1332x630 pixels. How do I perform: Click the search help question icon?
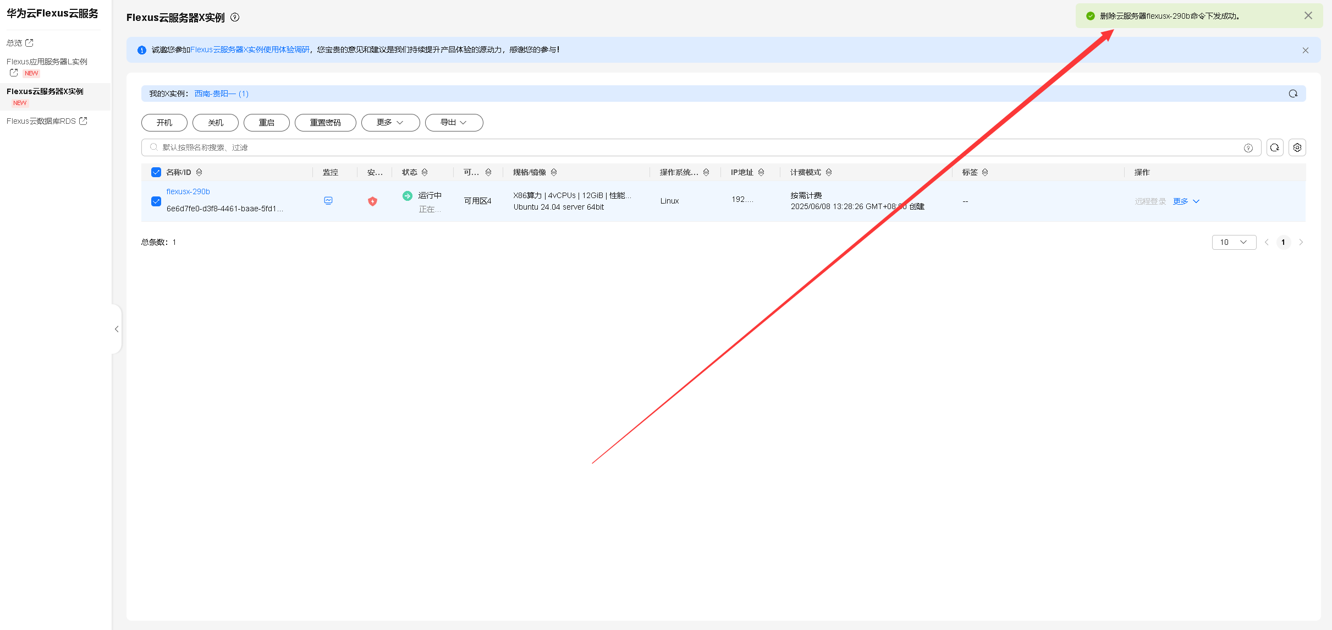click(1248, 147)
